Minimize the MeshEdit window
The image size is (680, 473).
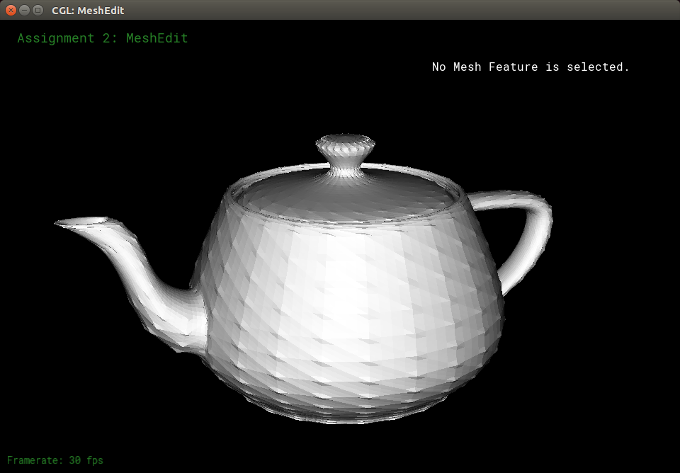point(24,11)
